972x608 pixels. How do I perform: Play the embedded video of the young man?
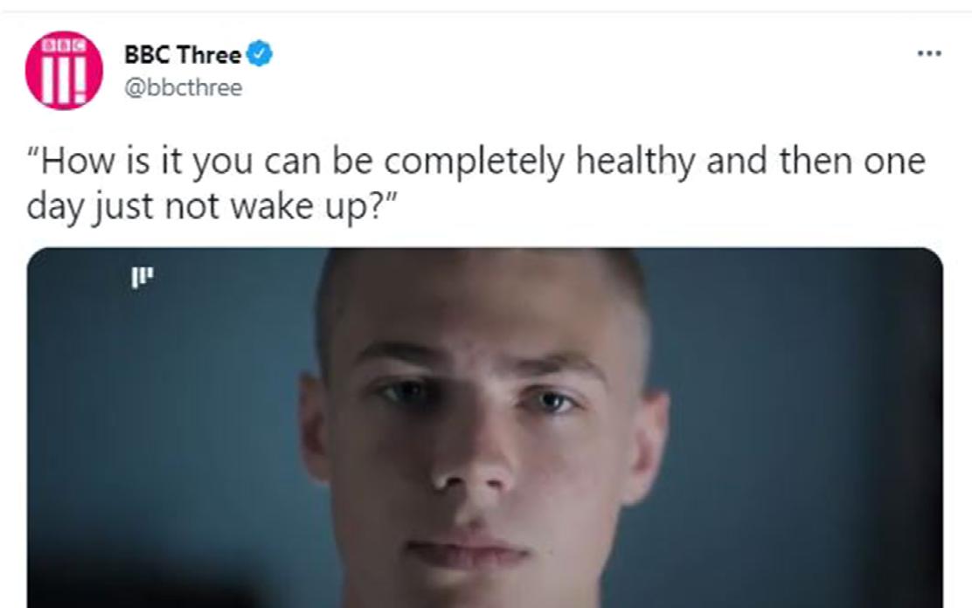pos(485,428)
